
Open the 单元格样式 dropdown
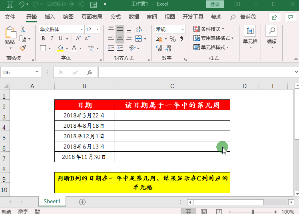click(211, 47)
